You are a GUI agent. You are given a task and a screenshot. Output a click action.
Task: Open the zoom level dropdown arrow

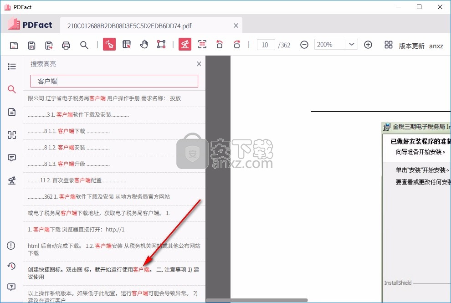click(x=351, y=45)
